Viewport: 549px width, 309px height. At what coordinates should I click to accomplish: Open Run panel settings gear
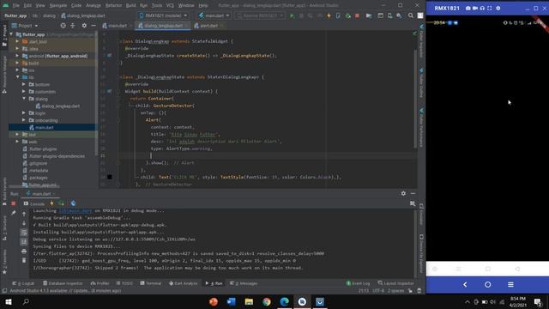403,193
